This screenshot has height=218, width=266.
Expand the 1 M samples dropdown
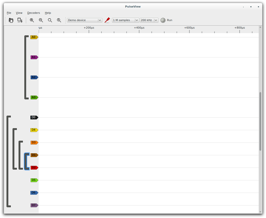click(x=125, y=20)
